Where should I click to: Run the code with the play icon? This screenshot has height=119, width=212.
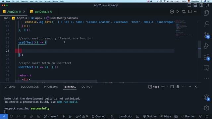point(178,12)
